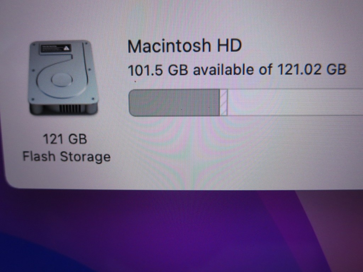
Task: Click the striped segment of the storage bar
Action: (x=224, y=103)
